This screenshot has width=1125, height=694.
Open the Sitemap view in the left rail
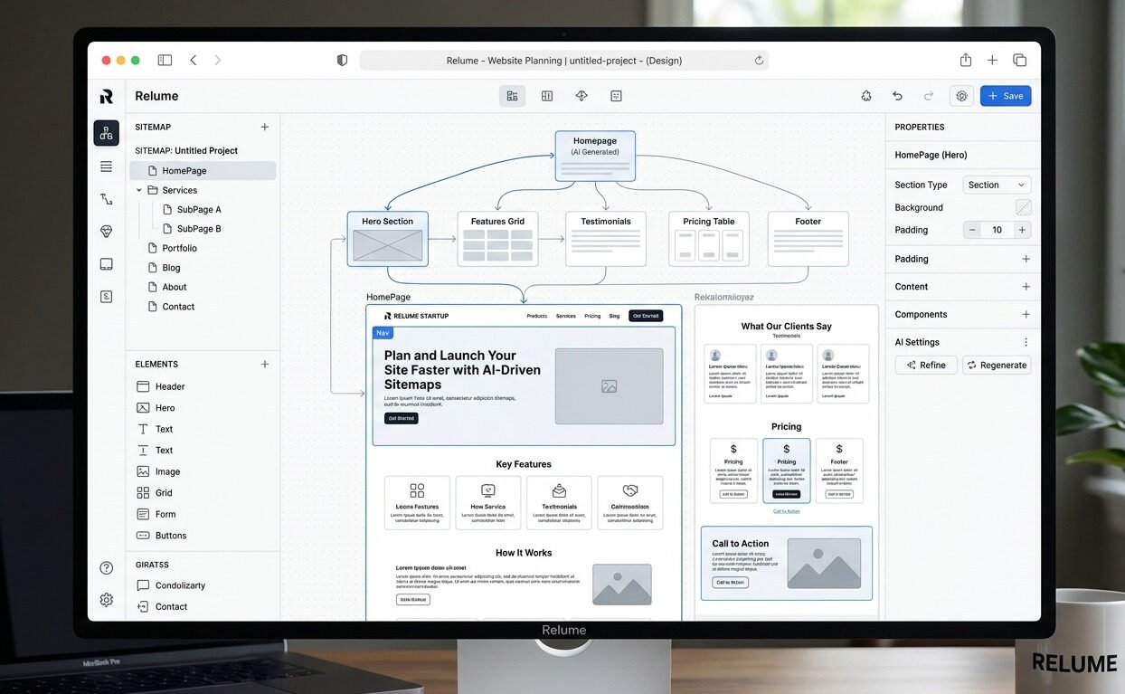[x=106, y=133]
